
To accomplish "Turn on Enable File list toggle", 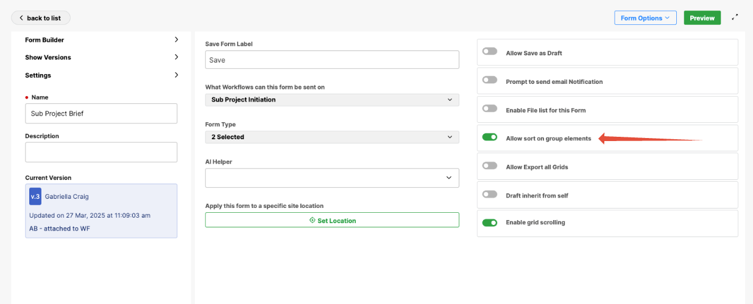I will click(490, 109).
